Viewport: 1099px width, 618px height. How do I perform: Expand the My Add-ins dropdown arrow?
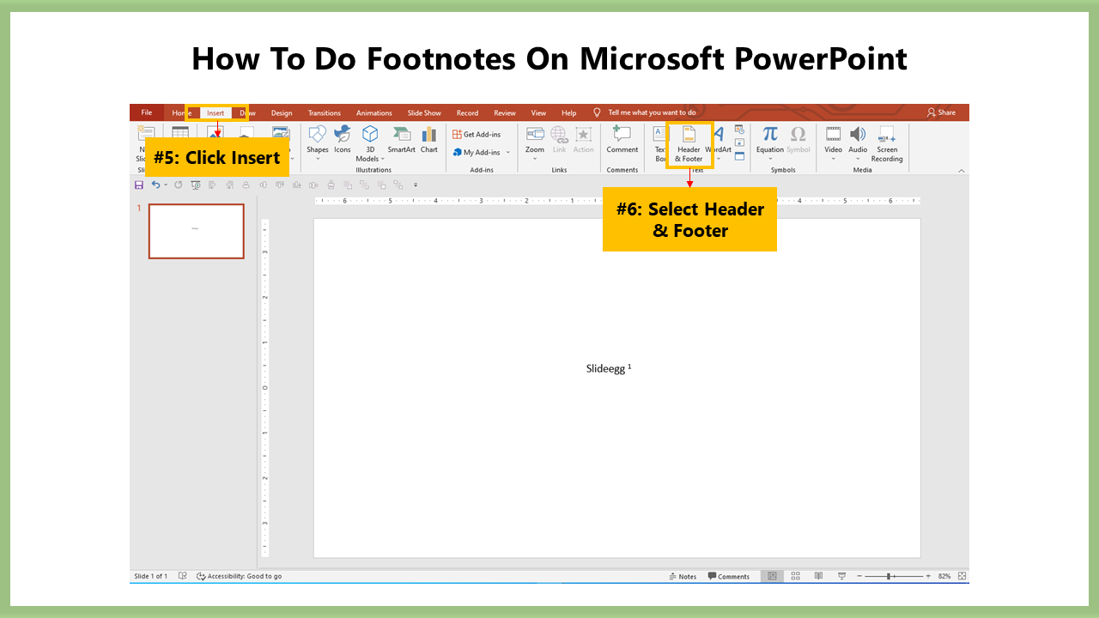(507, 153)
